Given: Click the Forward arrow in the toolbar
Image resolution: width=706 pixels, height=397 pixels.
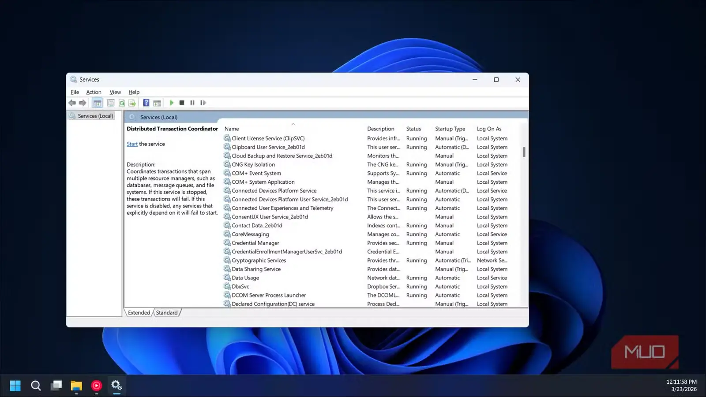Looking at the screenshot, I should coord(83,103).
